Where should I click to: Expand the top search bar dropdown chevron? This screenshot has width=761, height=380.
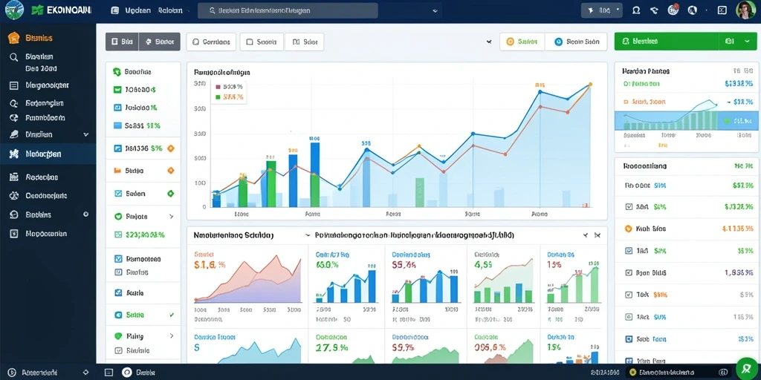[x=434, y=10]
